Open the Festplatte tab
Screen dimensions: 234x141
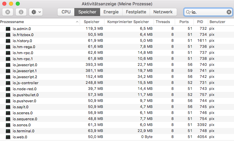136,12
